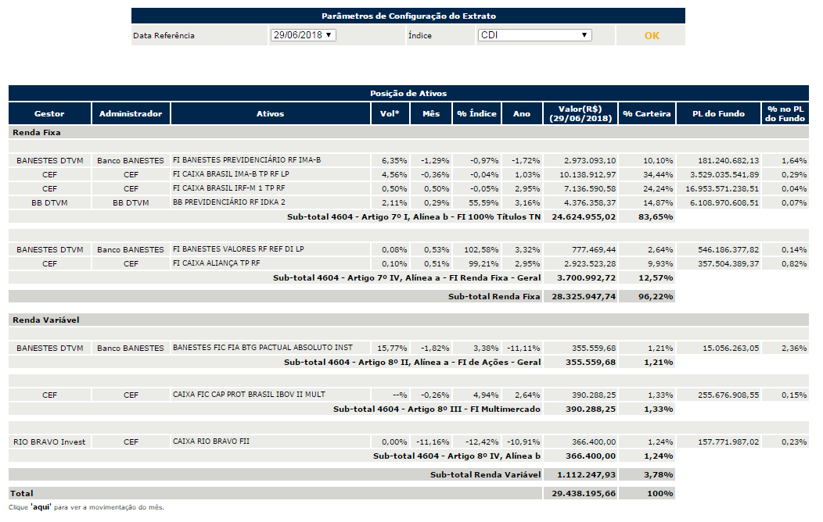The width and height of the screenshot is (823, 522).
Task: Click the % no PL do Fundo header
Action: [785, 114]
